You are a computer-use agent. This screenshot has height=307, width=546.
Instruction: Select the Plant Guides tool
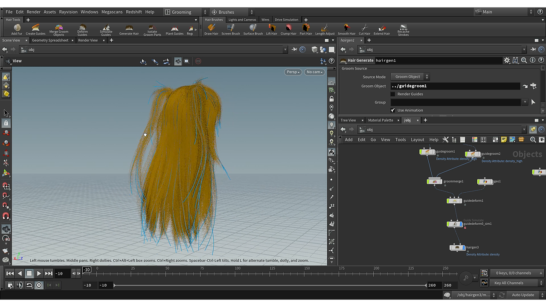174,29
